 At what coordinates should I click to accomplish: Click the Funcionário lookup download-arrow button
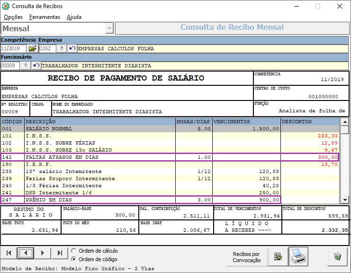[x=26, y=65]
